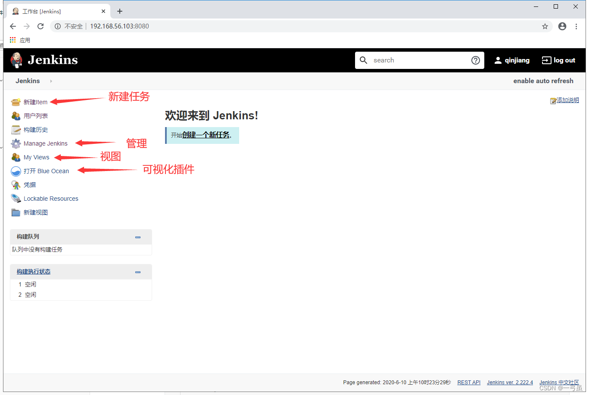Viewport: 589px width, 395px height.
Task: Click the Lockable Resources drive icon
Action: (16, 199)
